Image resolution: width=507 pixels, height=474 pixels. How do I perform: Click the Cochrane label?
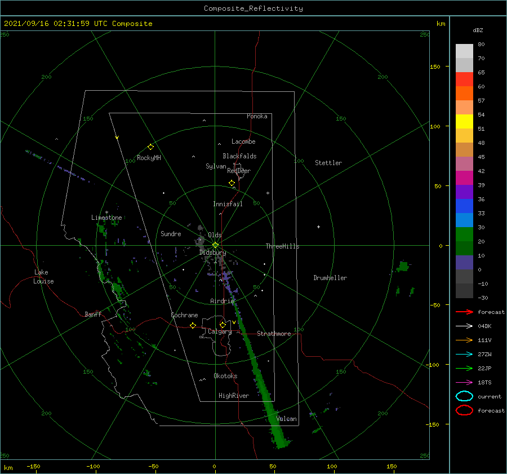pos(184,315)
